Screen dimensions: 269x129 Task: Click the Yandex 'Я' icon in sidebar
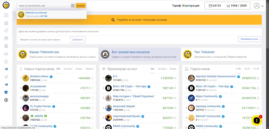[6, 100]
